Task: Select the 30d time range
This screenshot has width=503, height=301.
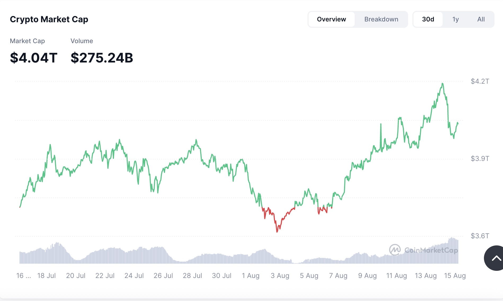Action: point(428,19)
